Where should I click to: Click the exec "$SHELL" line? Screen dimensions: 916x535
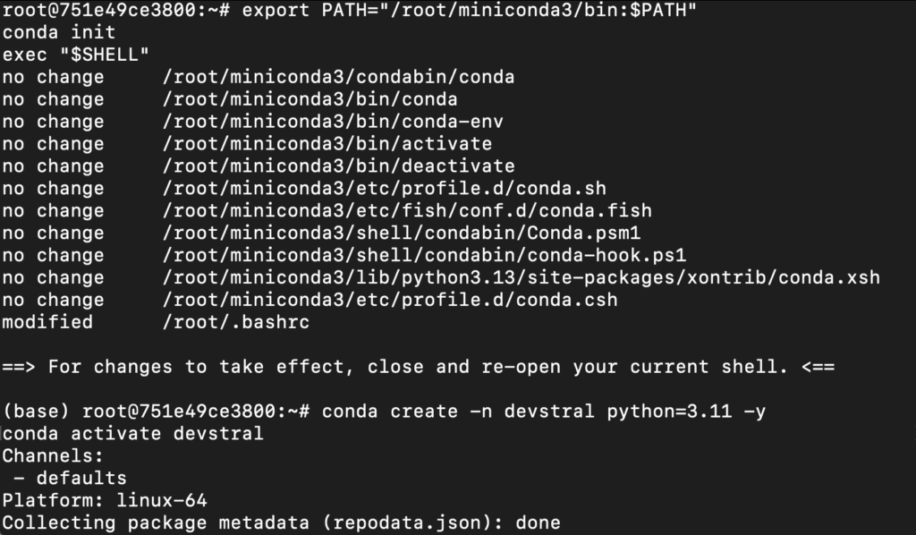pos(75,55)
